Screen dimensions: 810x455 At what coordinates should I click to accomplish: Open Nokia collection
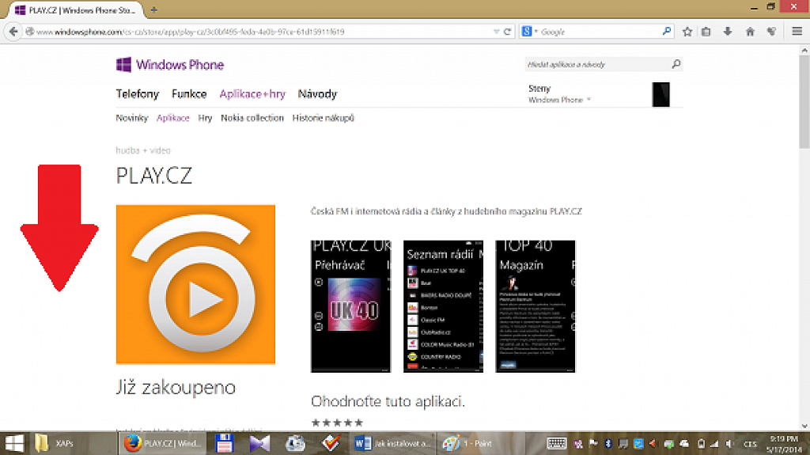click(x=252, y=118)
